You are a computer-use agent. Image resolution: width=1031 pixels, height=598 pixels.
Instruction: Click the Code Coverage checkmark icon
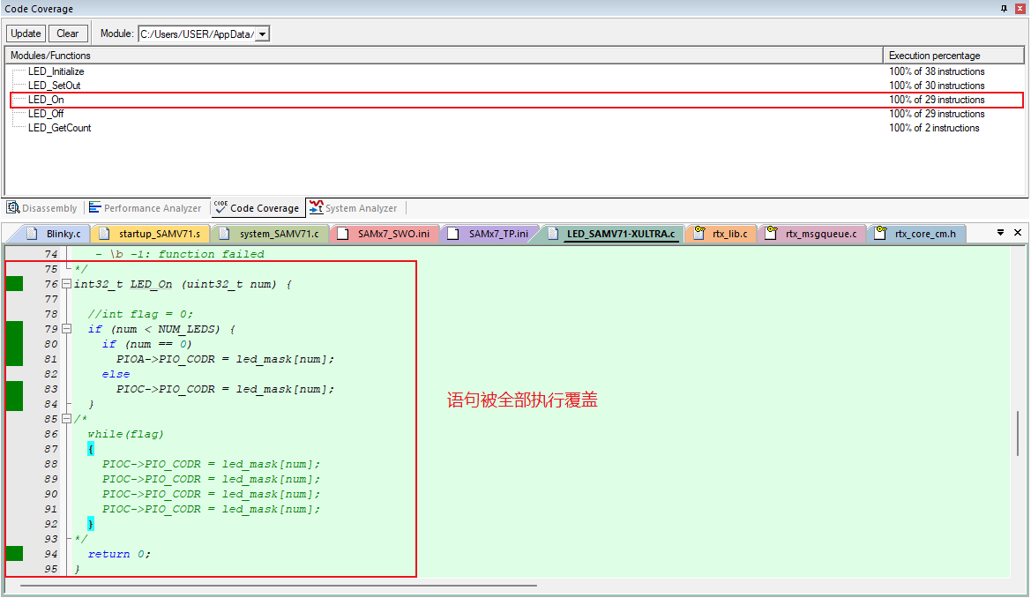click(x=220, y=207)
